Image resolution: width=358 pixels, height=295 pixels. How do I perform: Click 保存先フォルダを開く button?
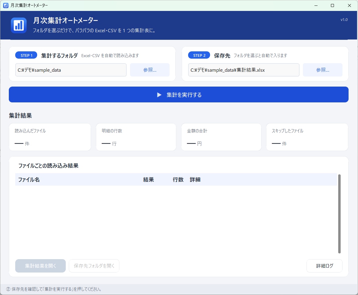pos(94,266)
